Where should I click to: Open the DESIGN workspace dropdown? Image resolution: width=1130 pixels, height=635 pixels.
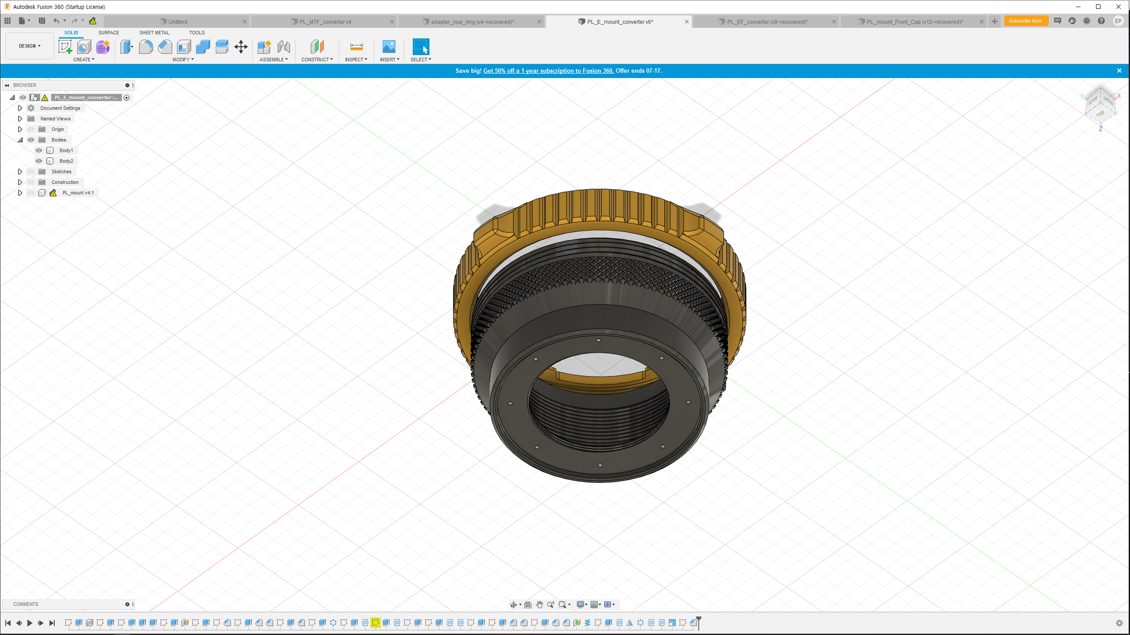click(30, 46)
